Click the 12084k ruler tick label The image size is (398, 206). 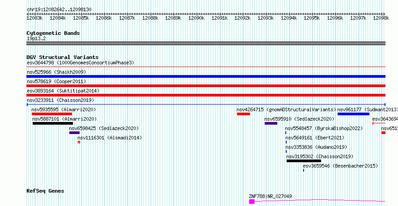pos(58,18)
